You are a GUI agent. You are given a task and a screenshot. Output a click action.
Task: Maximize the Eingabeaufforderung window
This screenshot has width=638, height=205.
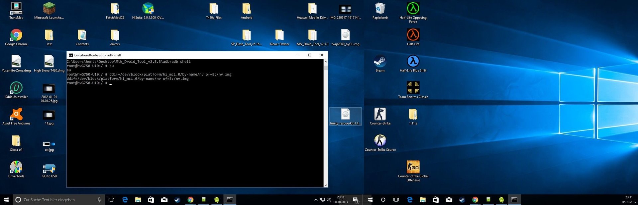310,55
